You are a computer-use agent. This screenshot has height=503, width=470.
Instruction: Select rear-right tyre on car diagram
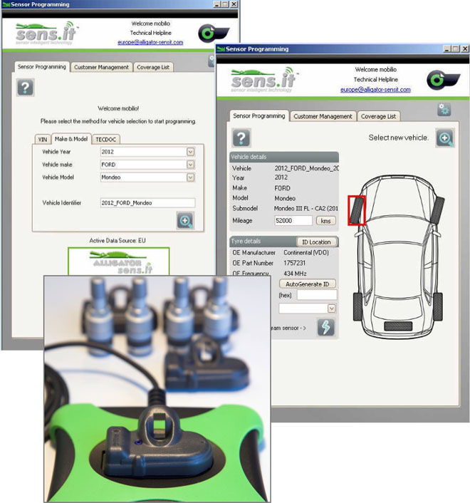438,306
